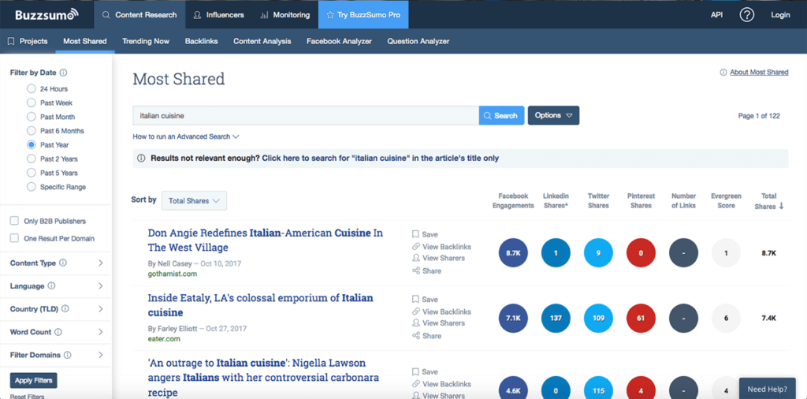Select the Past Week radio button
This screenshot has height=399, width=807.
click(32, 103)
